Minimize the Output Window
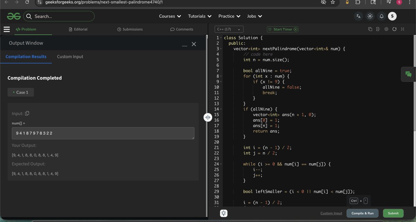The width and height of the screenshot is (416, 222). point(184,45)
